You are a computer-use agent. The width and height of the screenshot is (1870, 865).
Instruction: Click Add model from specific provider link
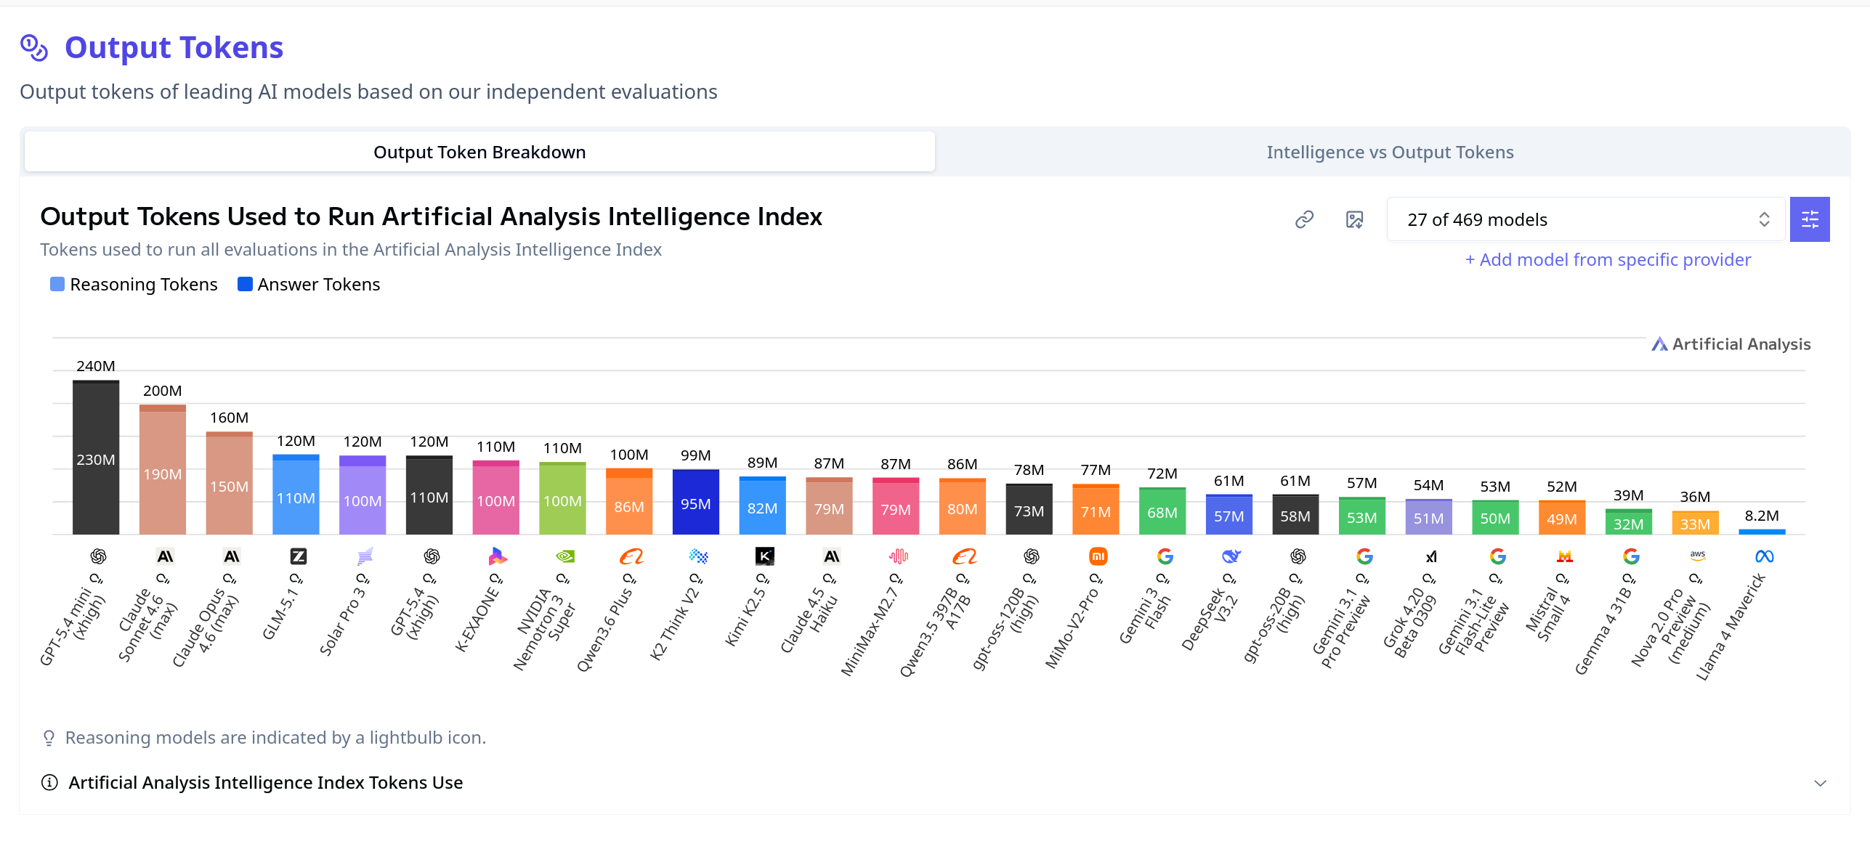click(x=1608, y=260)
